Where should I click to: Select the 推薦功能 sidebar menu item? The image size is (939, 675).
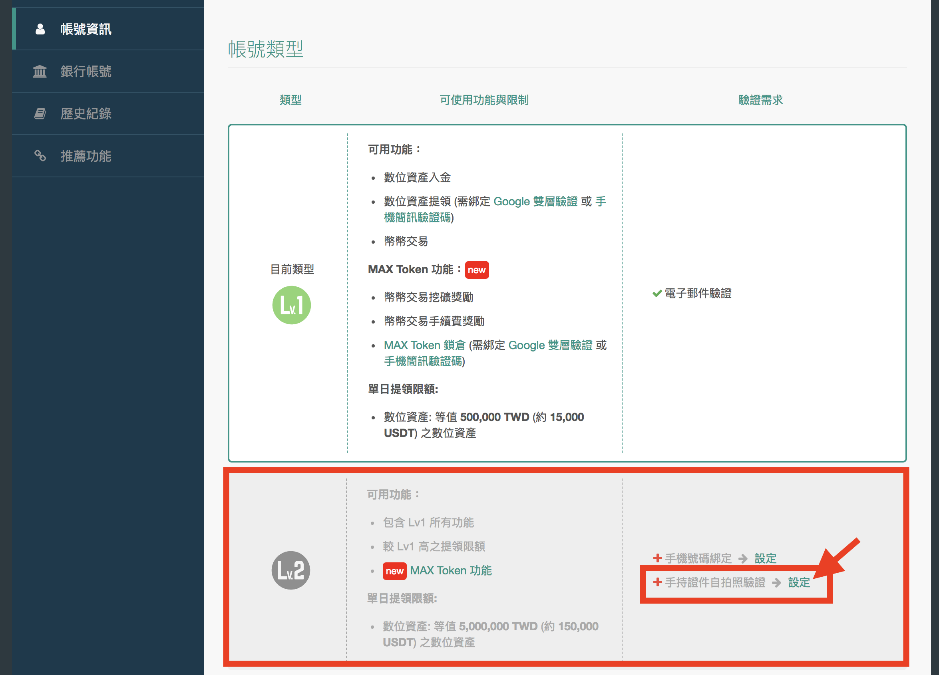pos(86,156)
